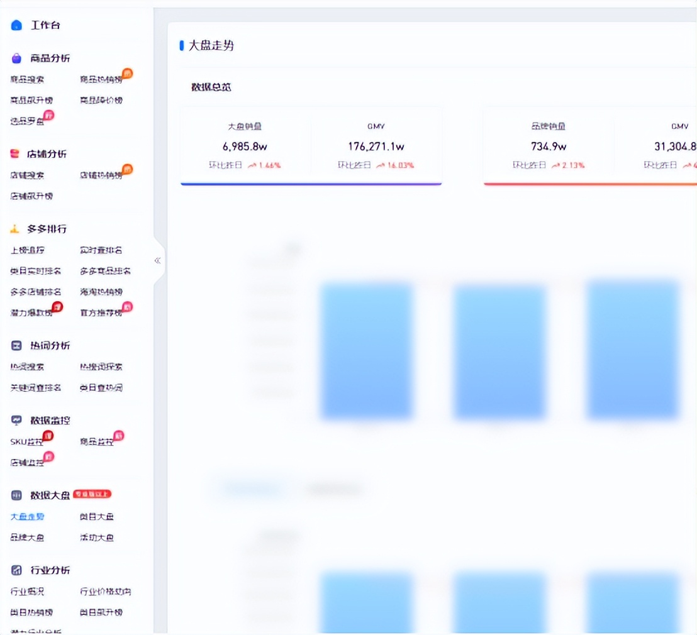The width and height of the screenshot is (697, 635).
Task: Select the 大盘销量 summary card
Action: click(x=245, y=145)
